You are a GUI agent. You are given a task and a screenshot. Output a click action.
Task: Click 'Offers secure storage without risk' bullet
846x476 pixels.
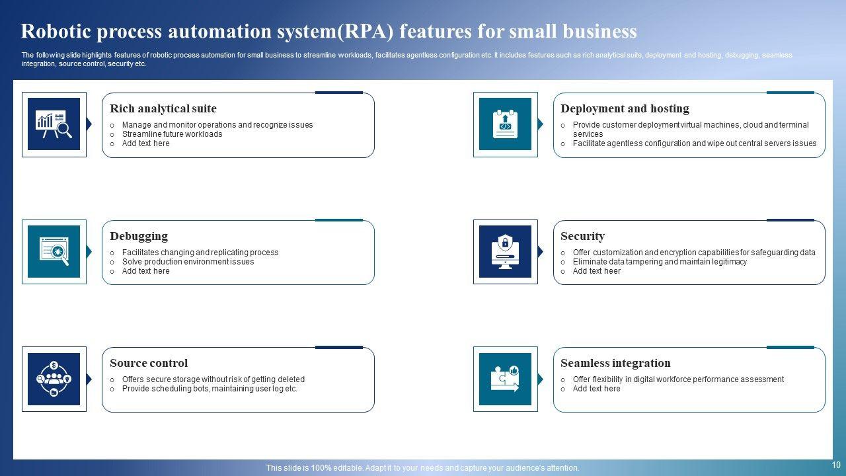[x=213, y=379]
